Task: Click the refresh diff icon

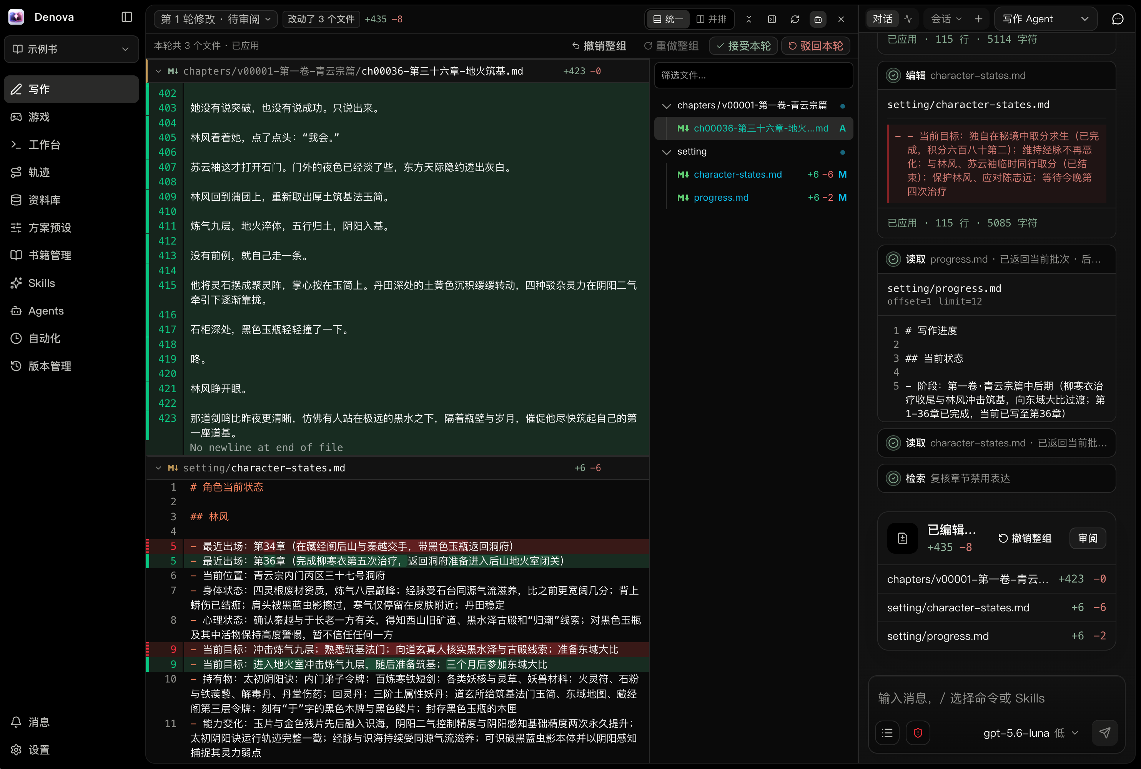Action: pyautogui.click(x=795, y=19)
